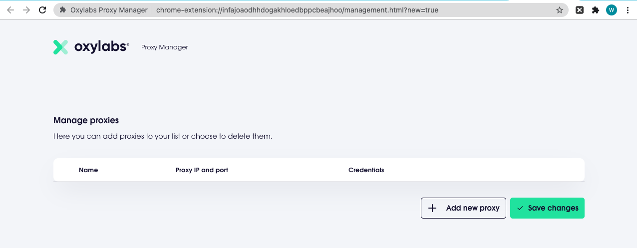Click the browser forward arrow
This screenshot has width=637, height=248.
26,10
